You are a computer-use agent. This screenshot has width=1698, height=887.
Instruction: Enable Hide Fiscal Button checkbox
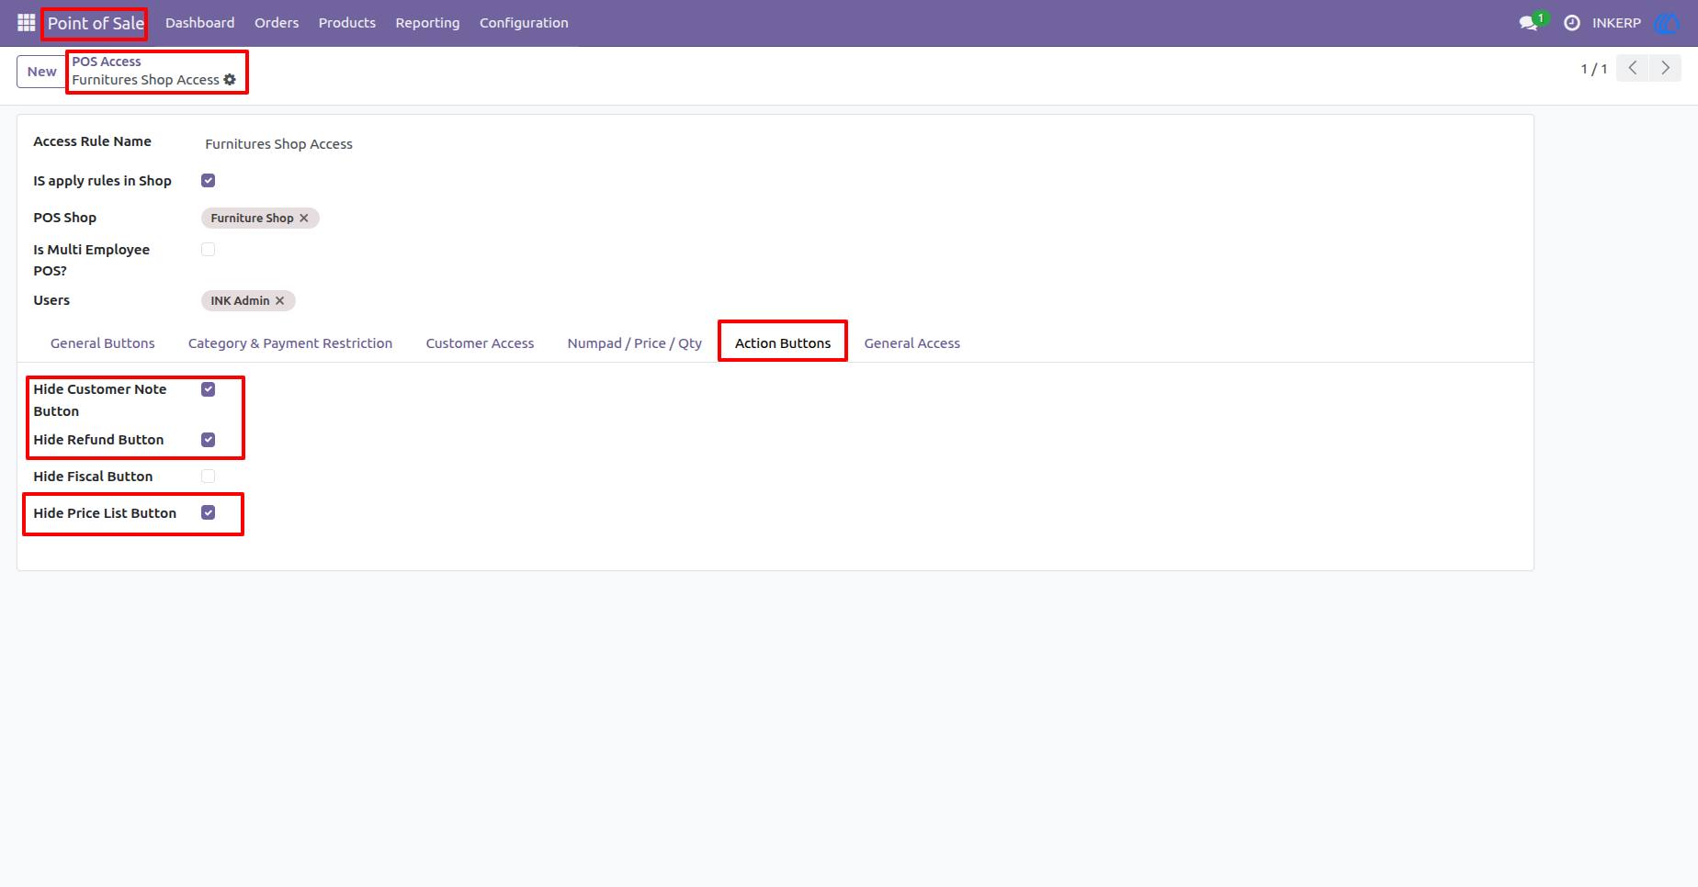[209, 477]
